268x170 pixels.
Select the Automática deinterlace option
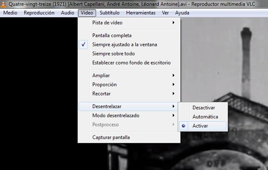pyautogui.click(x=203, y=117)
